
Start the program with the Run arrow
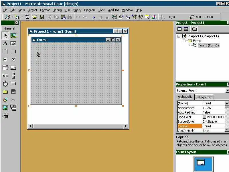click(94, 17)
